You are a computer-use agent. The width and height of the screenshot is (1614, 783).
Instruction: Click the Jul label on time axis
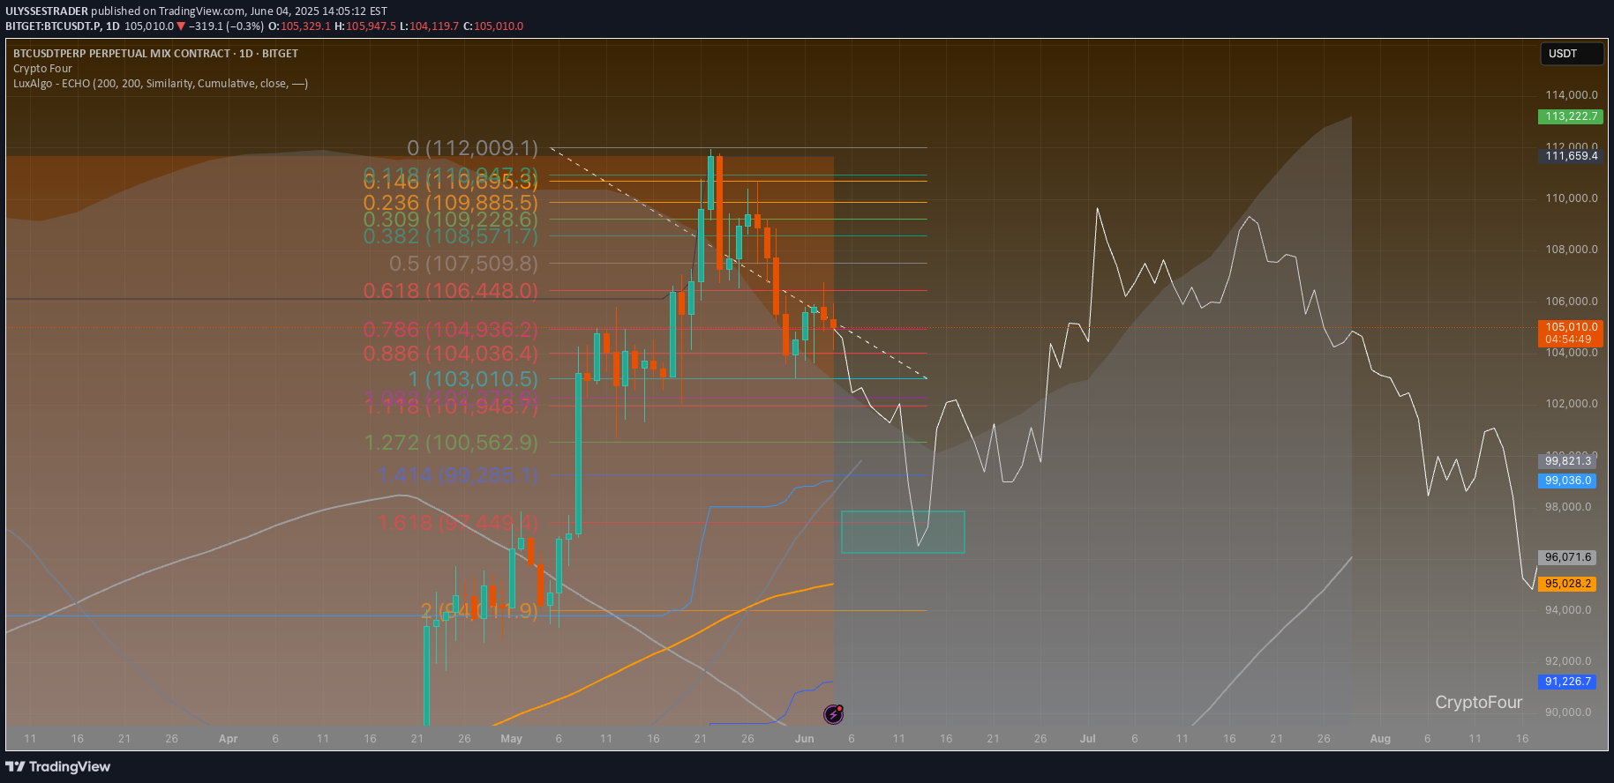[1087, 739]
